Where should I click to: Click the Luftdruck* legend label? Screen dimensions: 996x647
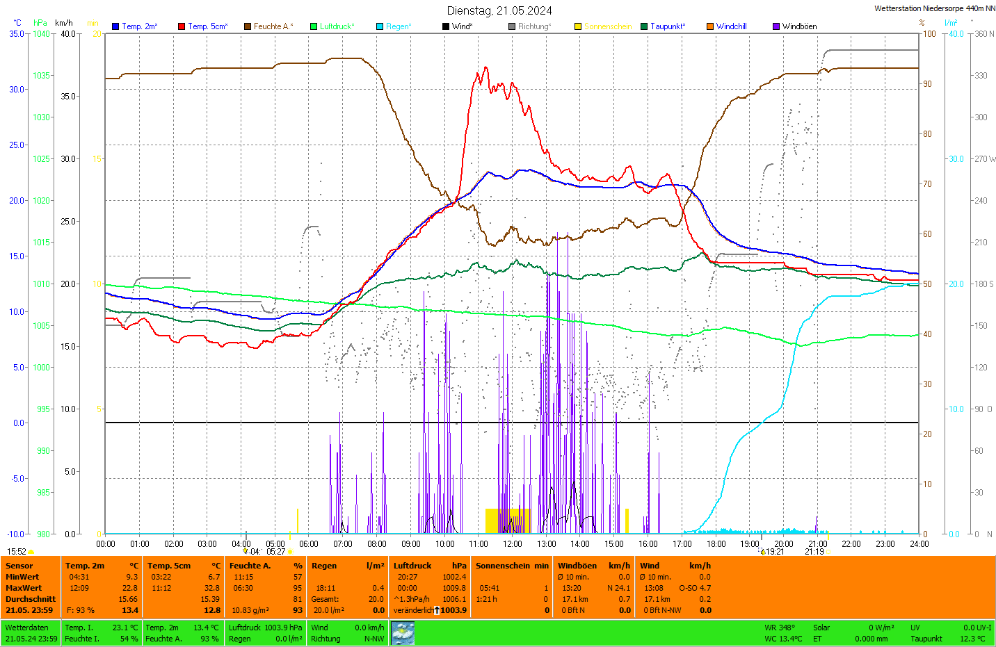click(337, 26)
